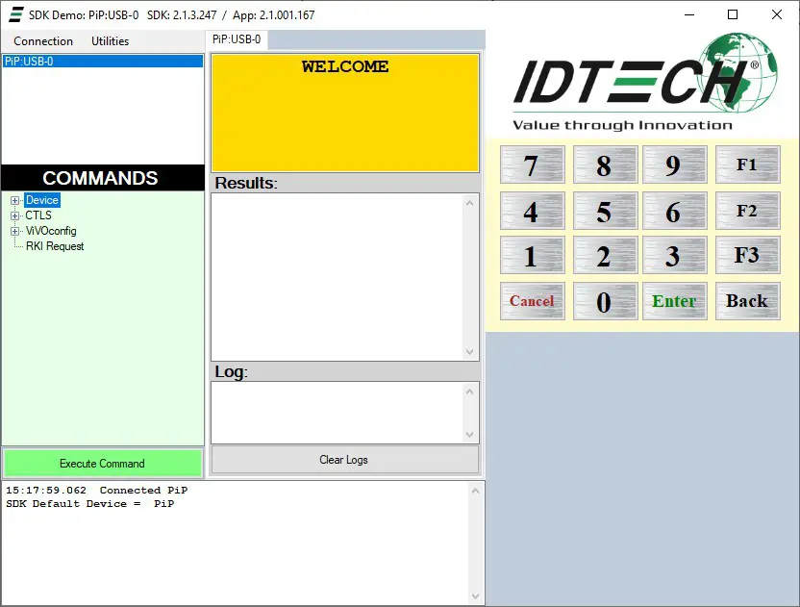Open the Connection menu
Screen dimensions: 800x607
tap(41, 41)
